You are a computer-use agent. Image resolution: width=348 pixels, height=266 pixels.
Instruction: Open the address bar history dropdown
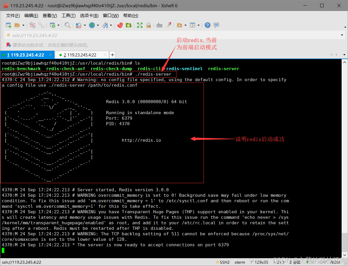pos(342,35)
